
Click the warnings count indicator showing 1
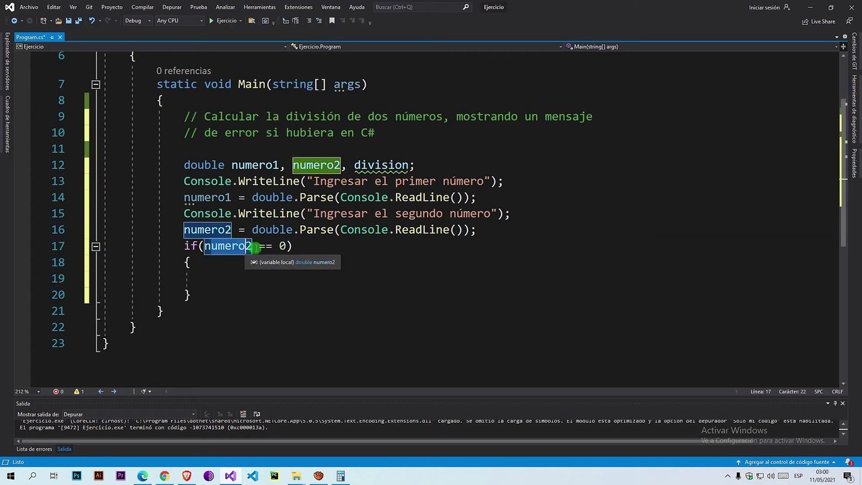pos(78,391)
